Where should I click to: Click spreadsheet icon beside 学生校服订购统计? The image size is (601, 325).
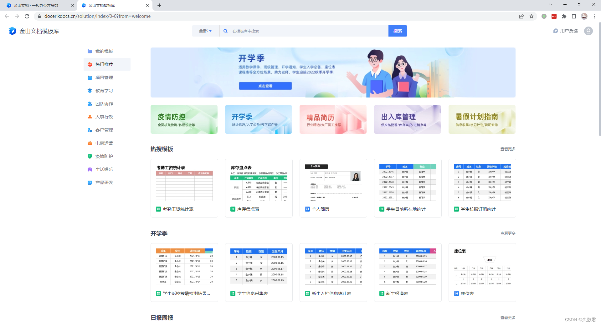tap(456, 209)
